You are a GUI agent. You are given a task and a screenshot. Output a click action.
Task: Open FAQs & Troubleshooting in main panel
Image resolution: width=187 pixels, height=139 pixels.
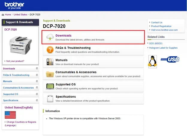click(73, 48)
